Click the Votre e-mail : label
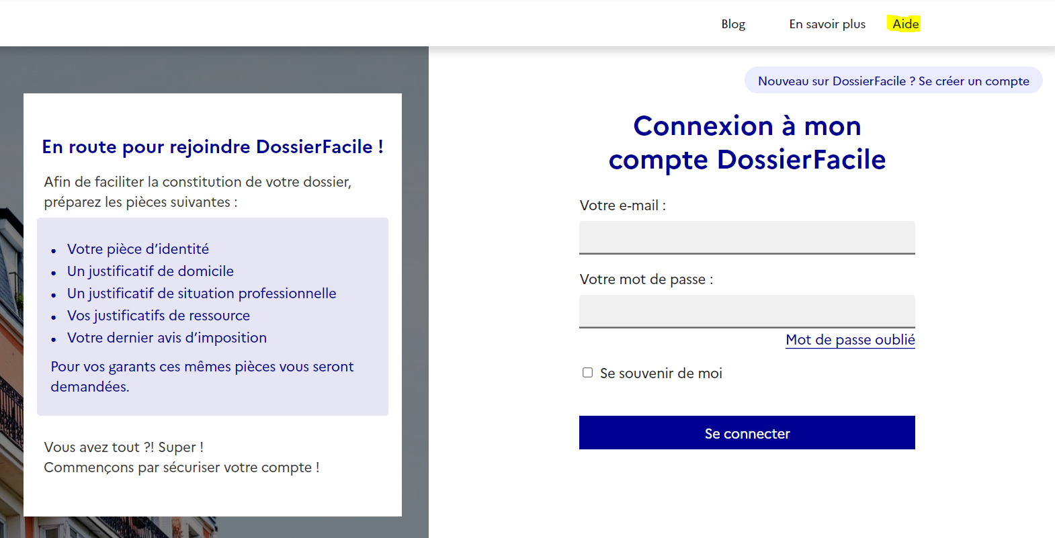Image resolution: width=1055 pixels, height=538 pixels. tap(623, 206)
